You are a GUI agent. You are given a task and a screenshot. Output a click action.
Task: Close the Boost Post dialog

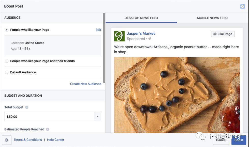click(242, 6)
